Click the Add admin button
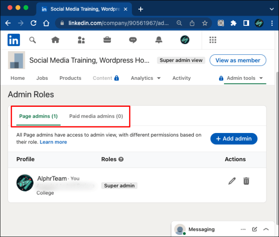 [234, 139]
